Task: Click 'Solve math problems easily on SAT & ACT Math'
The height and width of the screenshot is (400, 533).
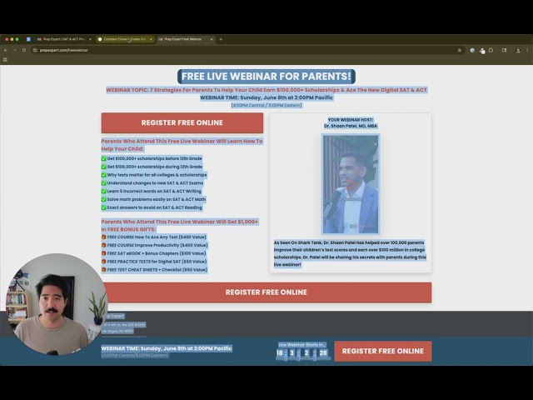Action: (x=157, y=199)
